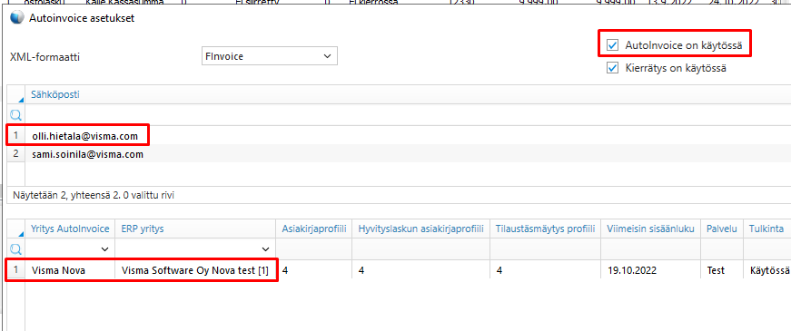Screen dimensions: 791x331
Task: Click Tilaustäsmäytys profiili value 4 cell
Action: click(x=545, y=270)
